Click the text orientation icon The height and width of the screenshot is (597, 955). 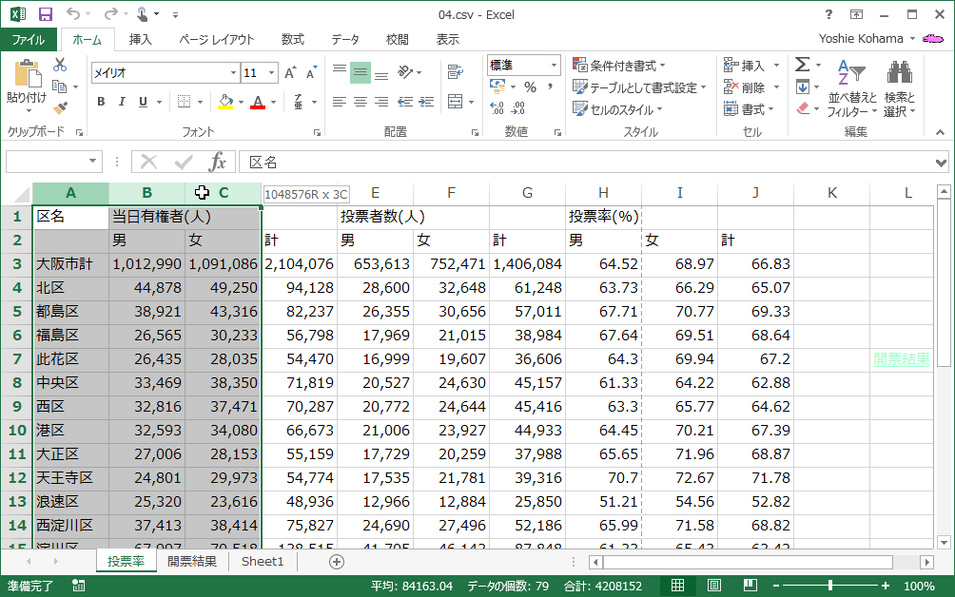point(405,72)
